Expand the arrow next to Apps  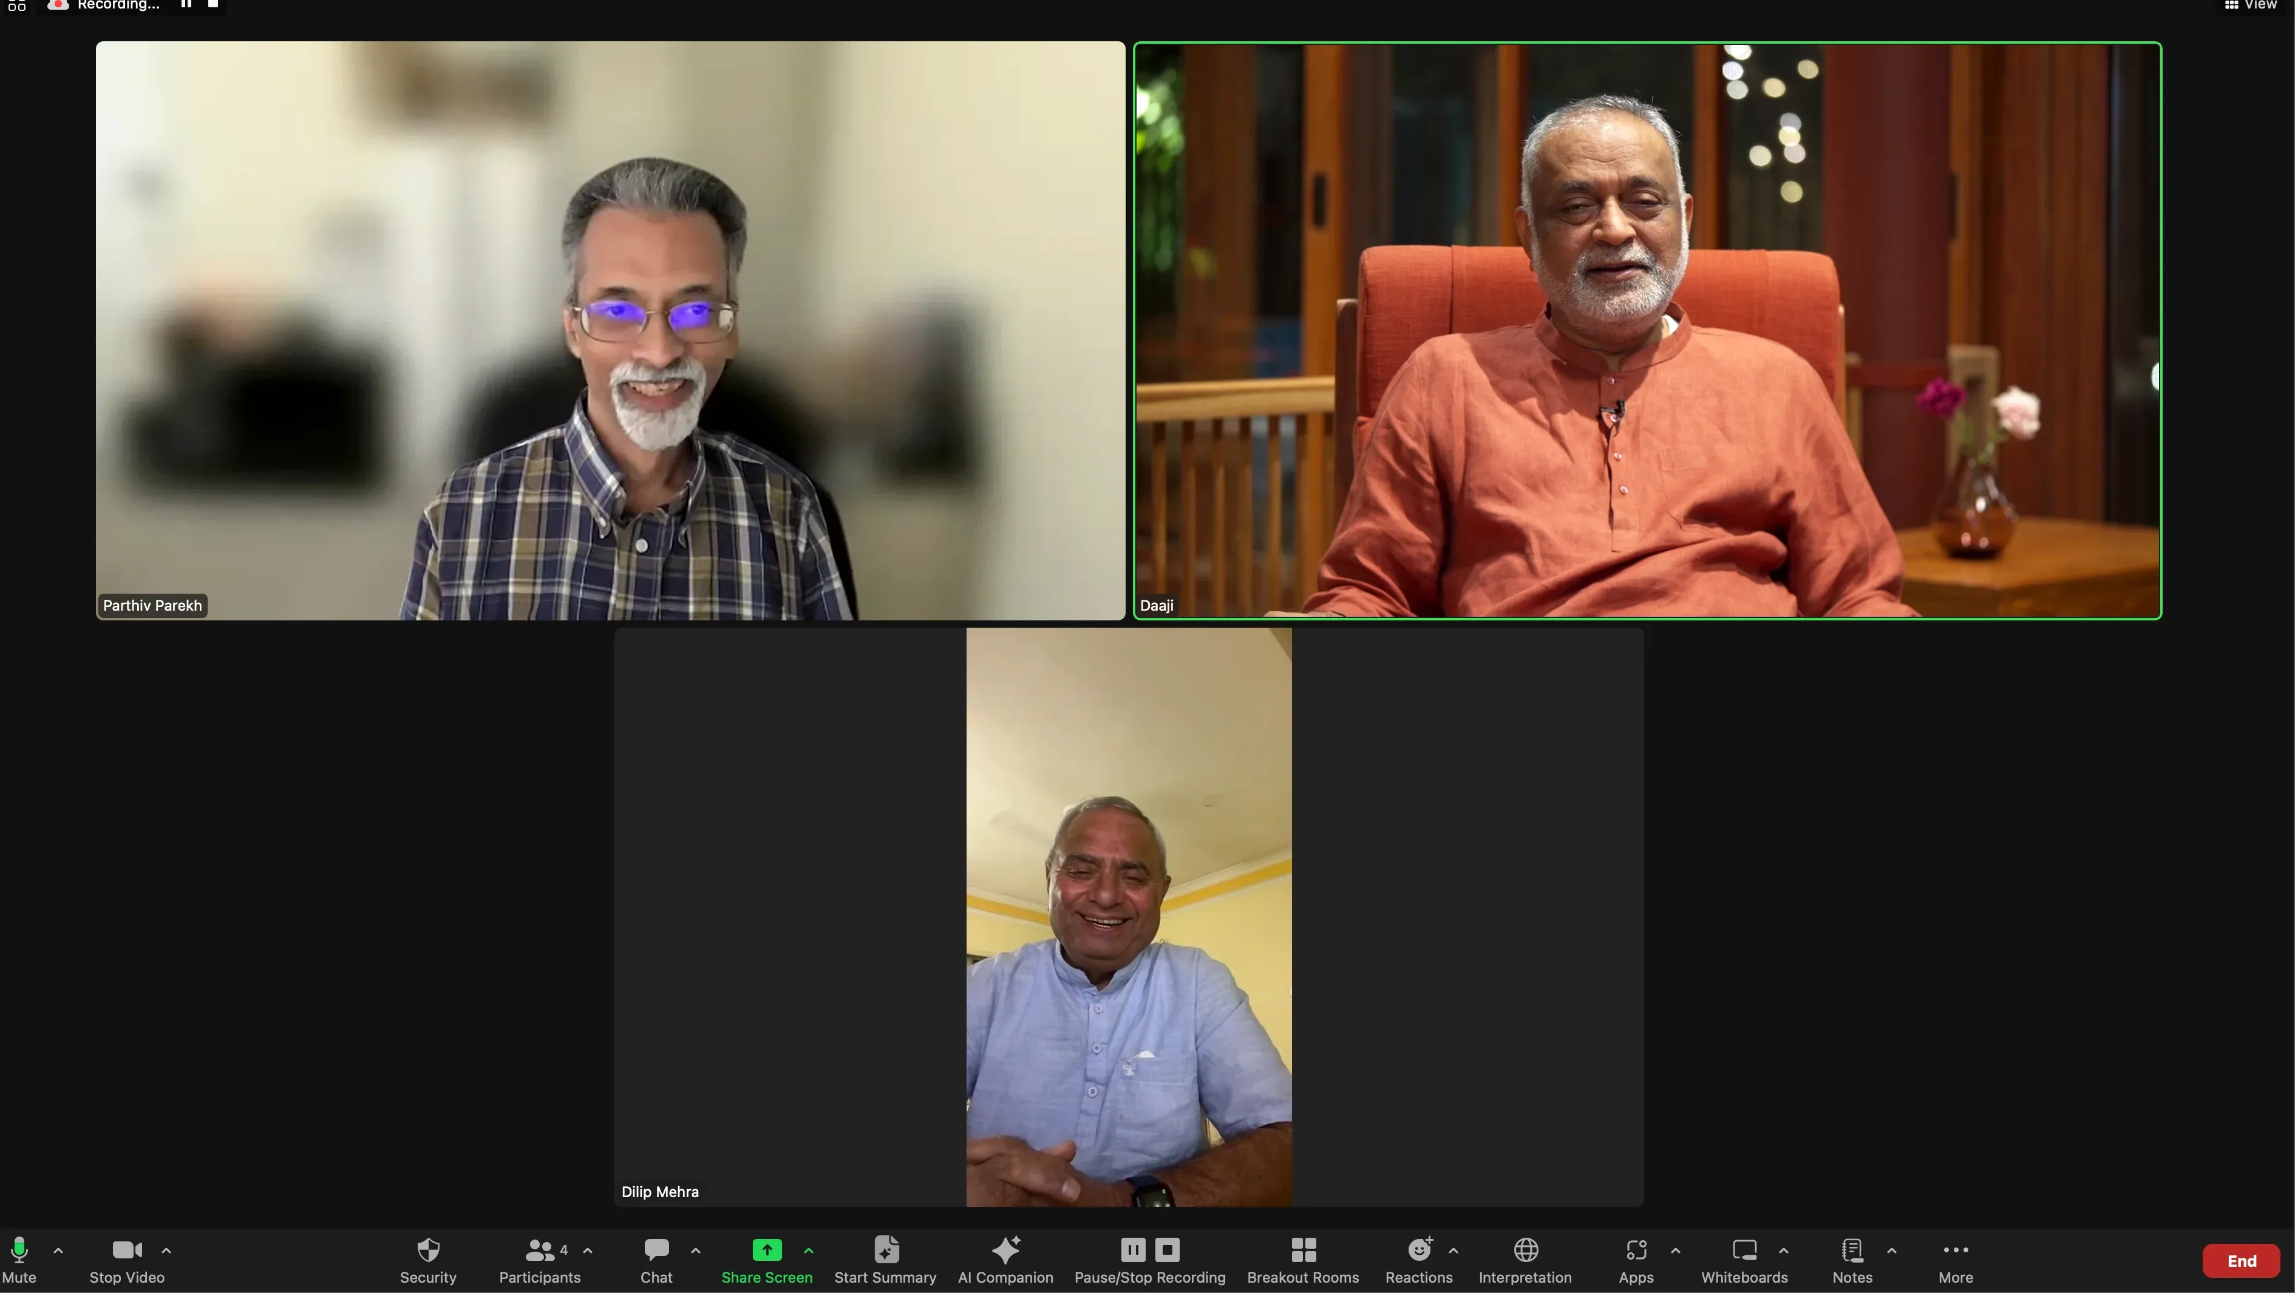click(1676, 1251)
